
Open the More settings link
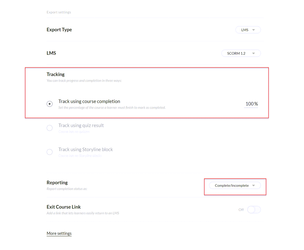click(x=59, y=233)
